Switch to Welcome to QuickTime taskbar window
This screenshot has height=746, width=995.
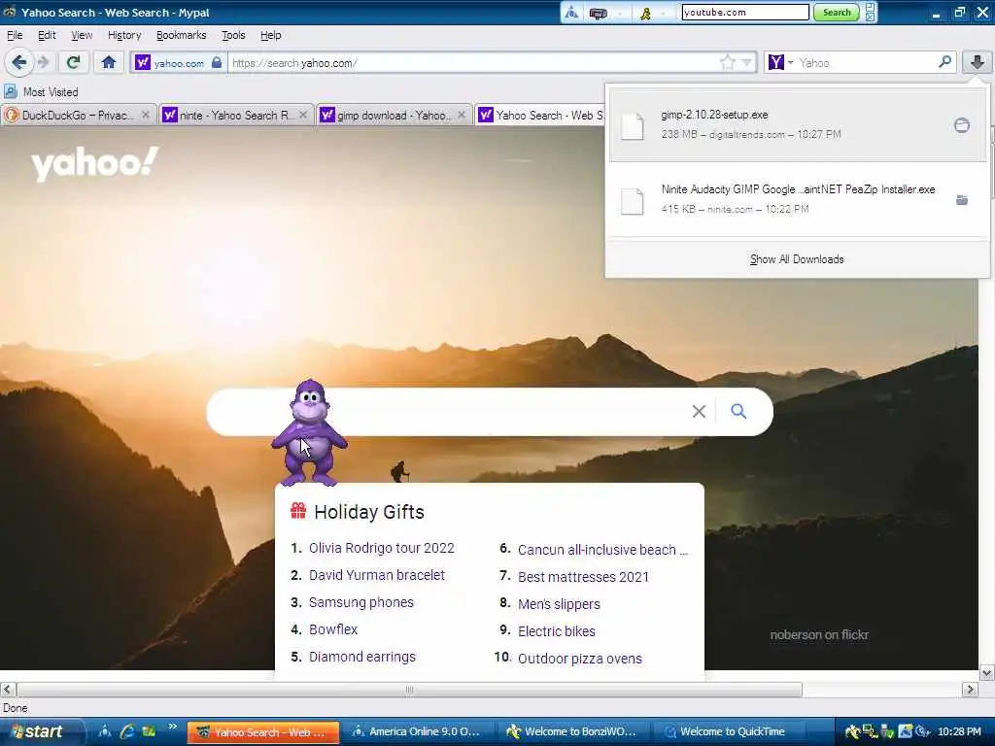pyautogui.click(x=727, y=732)
